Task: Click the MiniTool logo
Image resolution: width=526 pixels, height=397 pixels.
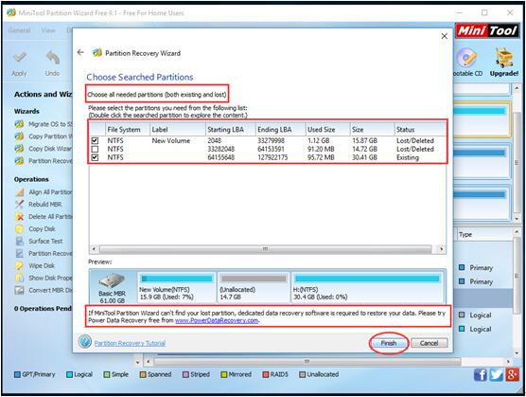Action: pos(487,30)
